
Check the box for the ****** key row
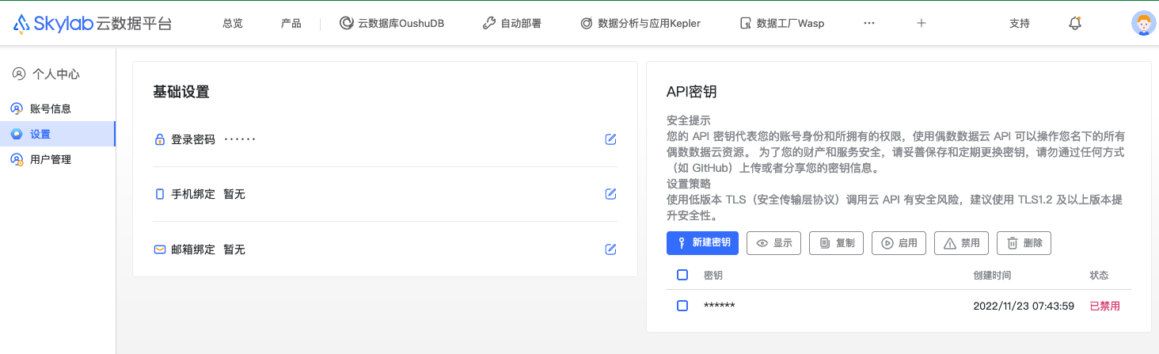click(682, 306)
